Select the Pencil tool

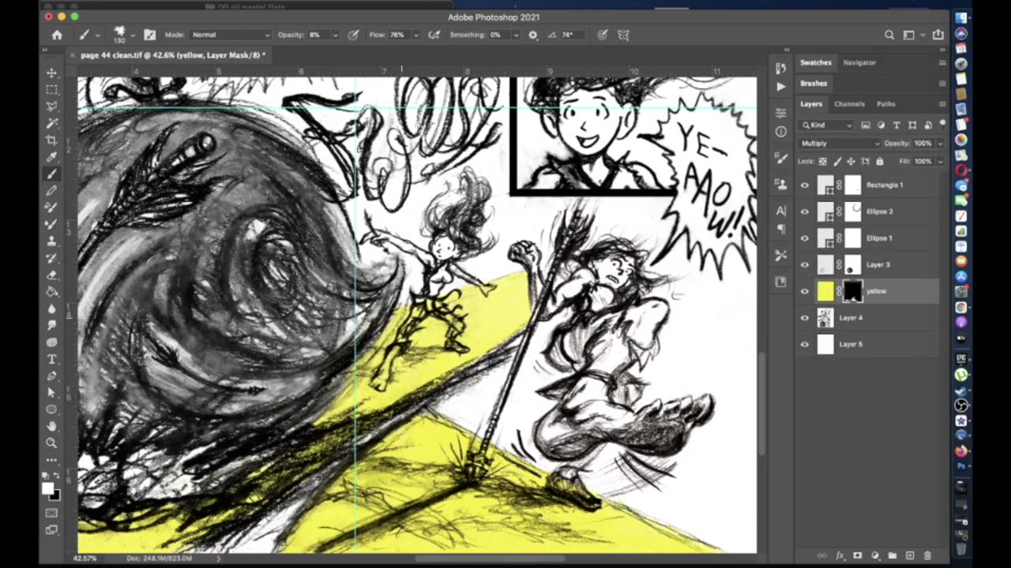tap(52, 190)
